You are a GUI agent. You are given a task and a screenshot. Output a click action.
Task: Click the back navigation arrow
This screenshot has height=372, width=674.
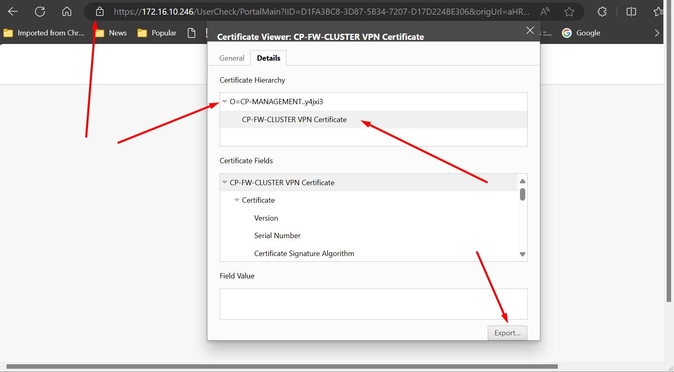pos(13,11)
